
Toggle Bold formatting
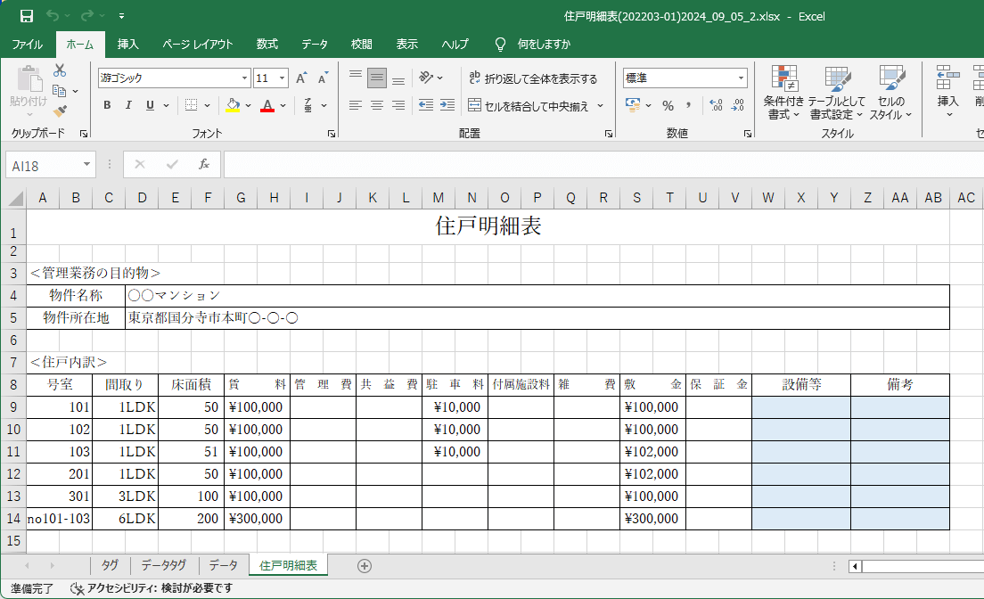[107, 105]
